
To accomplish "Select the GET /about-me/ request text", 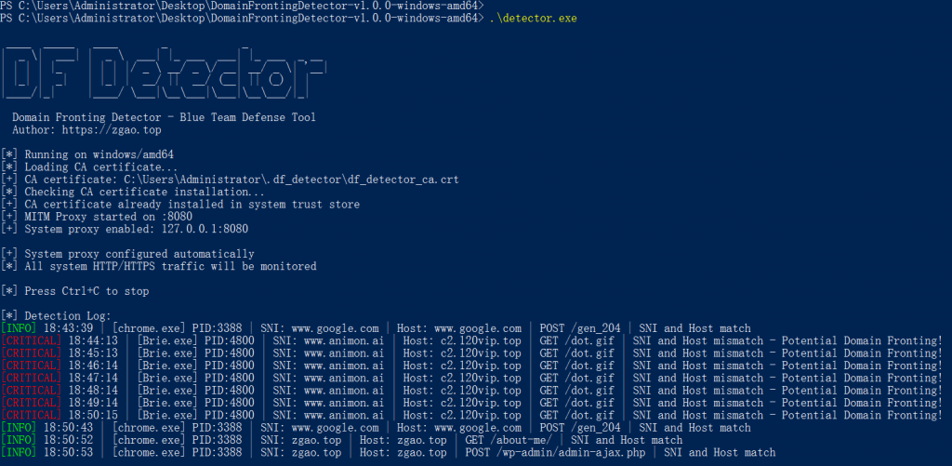I will (509, 440).
